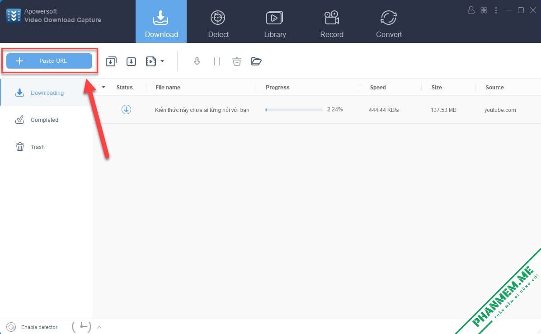Click the Enable detector label

[39, 327]
